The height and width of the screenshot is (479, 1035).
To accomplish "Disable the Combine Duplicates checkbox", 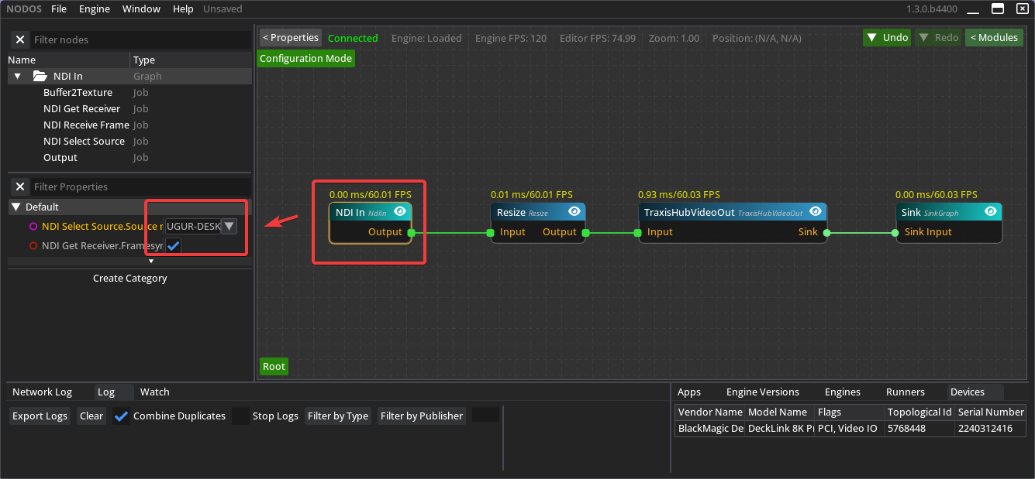I will [x=121, y=416].
